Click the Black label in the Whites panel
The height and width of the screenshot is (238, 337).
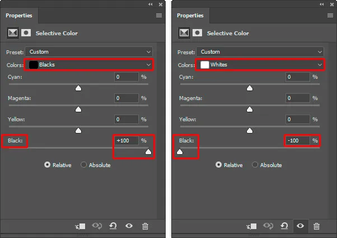coord(186,140)
